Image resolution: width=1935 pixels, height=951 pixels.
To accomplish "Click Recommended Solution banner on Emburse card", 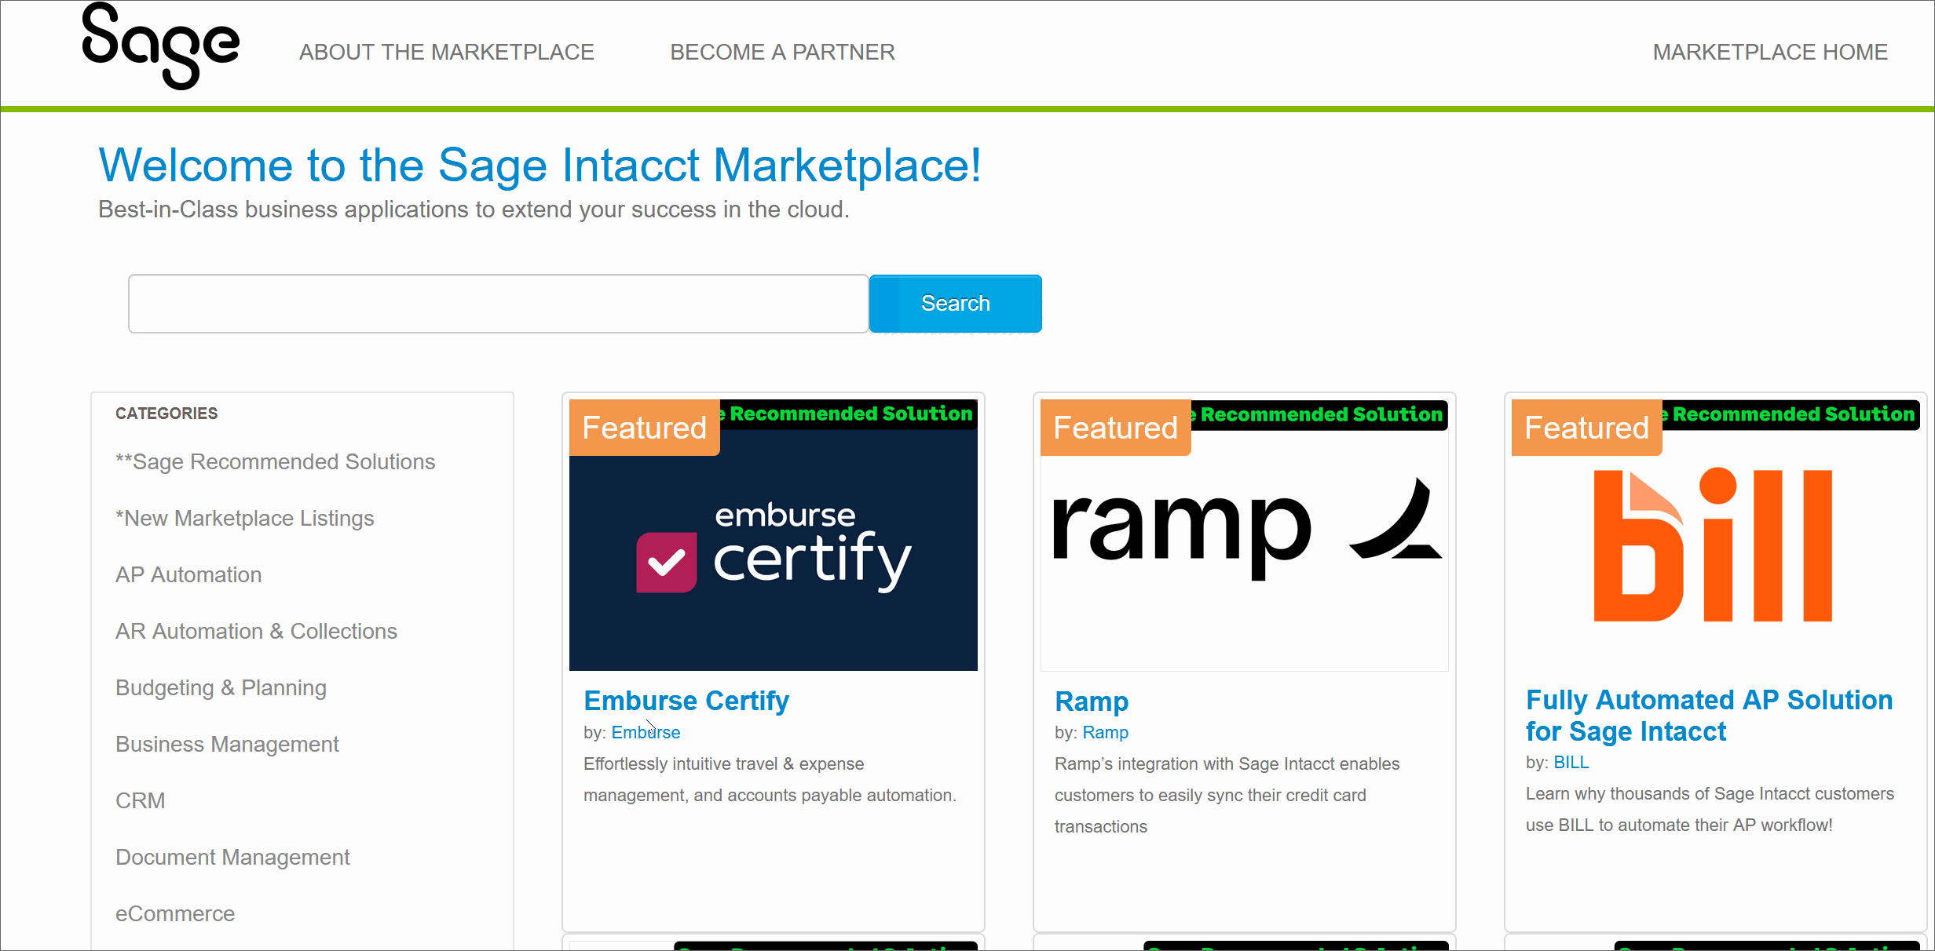I will tap(849, 414).
